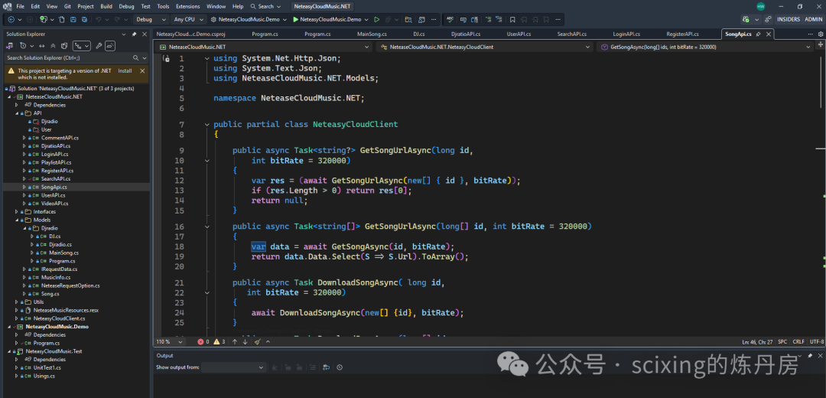This screenshot has height=398, width=826.
Task: Open the Debug menu
Action: click(126, 6)
